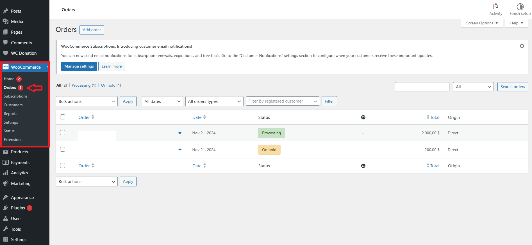532x245 pixels.
Task: Click the Learn more button
Action: pos(112,66)
